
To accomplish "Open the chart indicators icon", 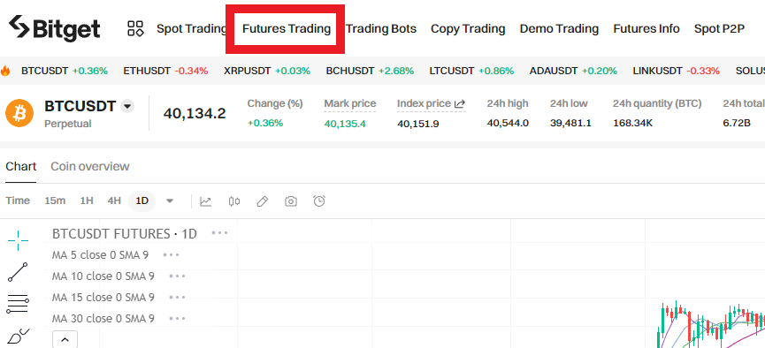I will point(206,200).
